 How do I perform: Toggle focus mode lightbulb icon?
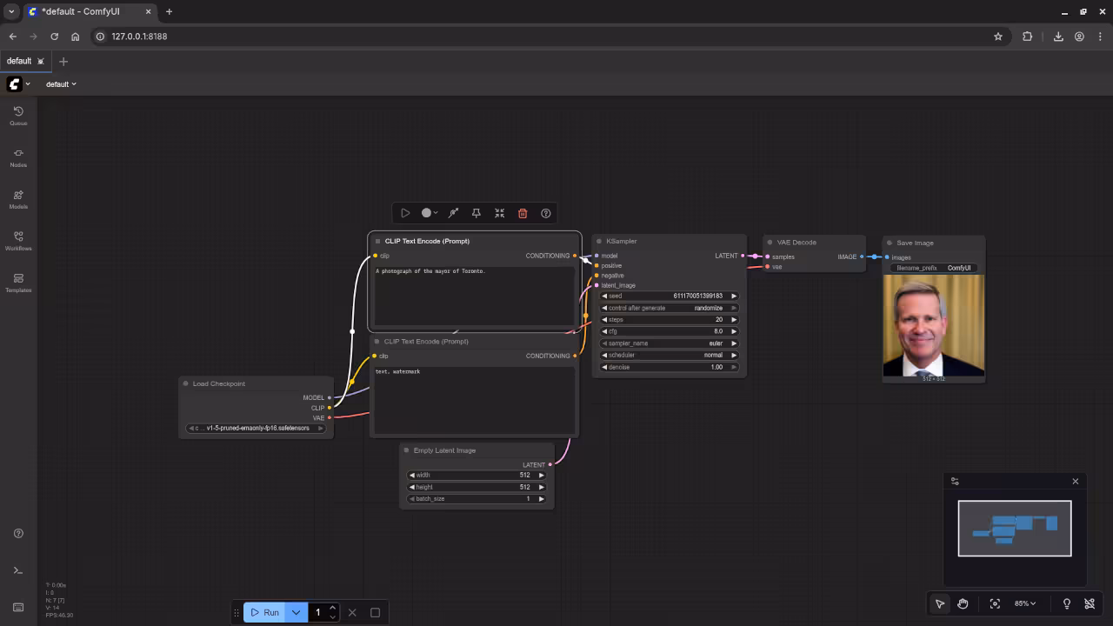1066,603
